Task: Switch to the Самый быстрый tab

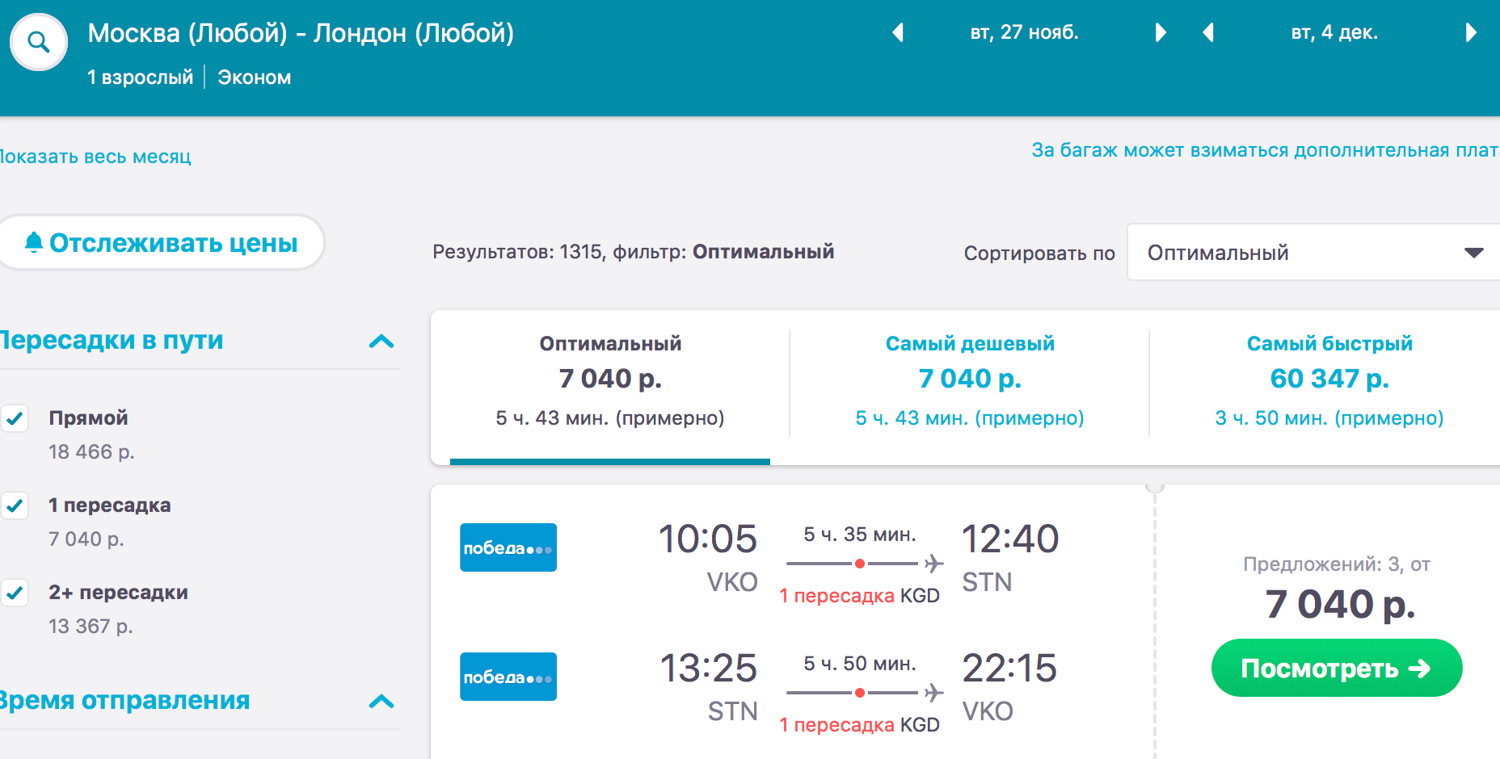Action: tap(1329, 378)
